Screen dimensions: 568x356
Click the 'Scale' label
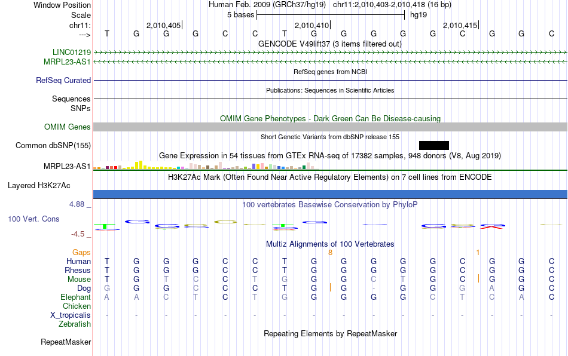81,15
